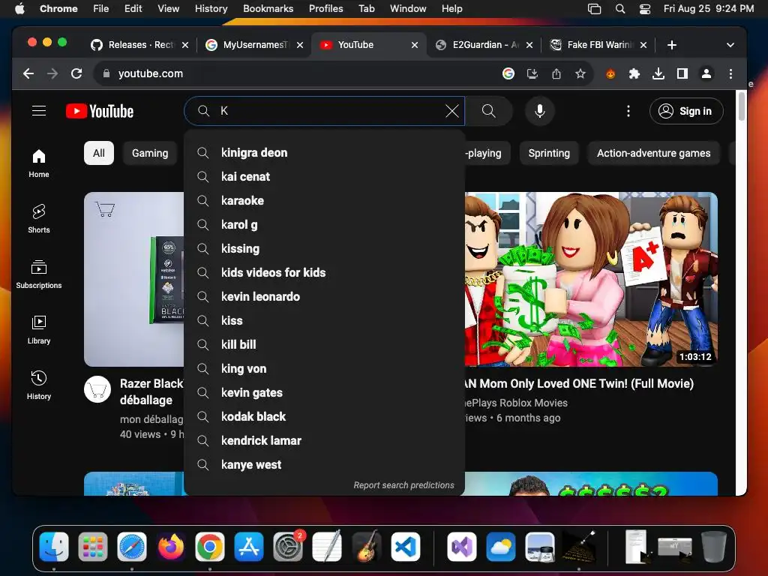This screenshot has height=576, width=768.
Task: Click the youtube.com address bar
Action: [x=300, y=74]
